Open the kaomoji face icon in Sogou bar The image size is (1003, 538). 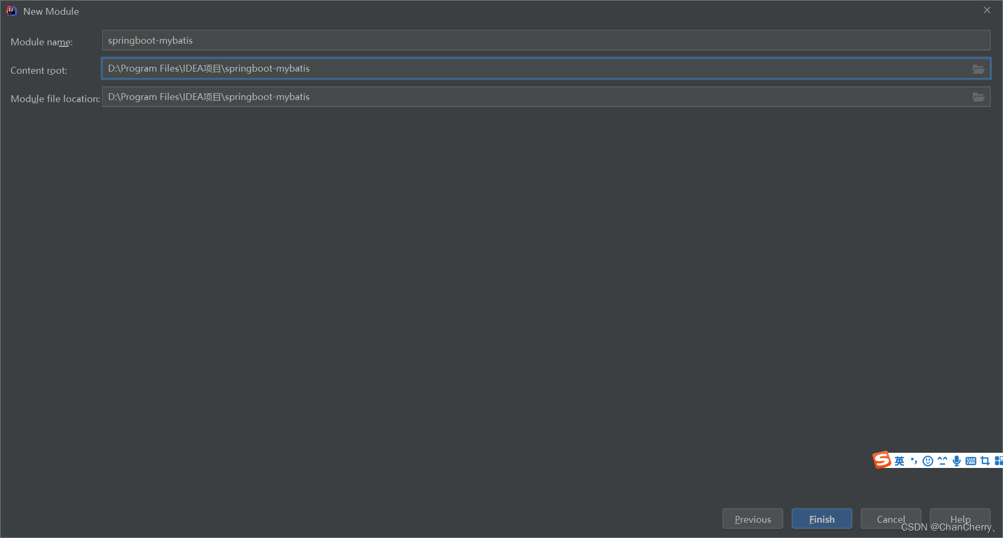(x=942, y=461)
